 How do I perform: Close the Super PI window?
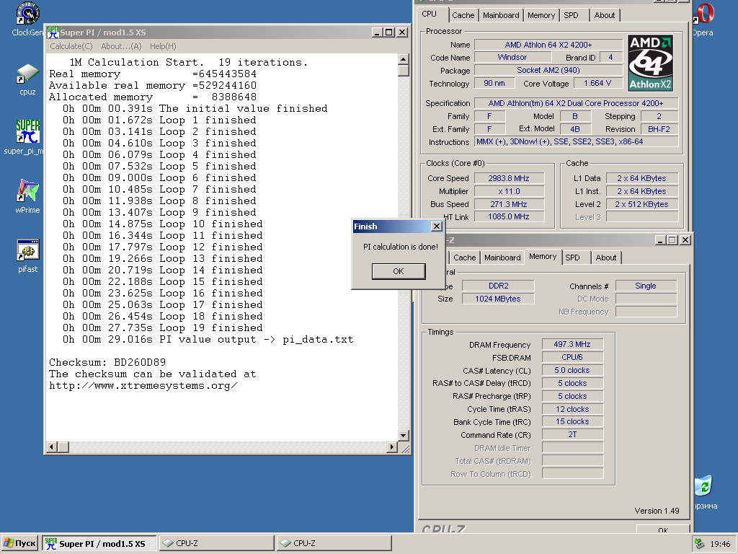[402, 32]
